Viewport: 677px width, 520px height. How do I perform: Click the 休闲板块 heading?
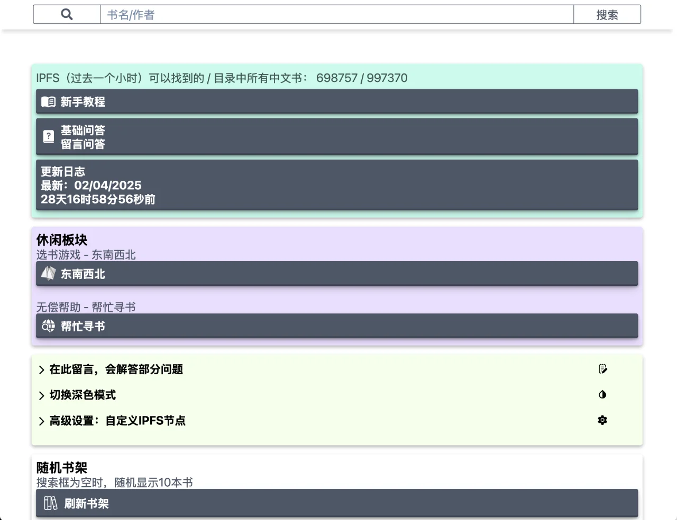[x=62, y=240]
